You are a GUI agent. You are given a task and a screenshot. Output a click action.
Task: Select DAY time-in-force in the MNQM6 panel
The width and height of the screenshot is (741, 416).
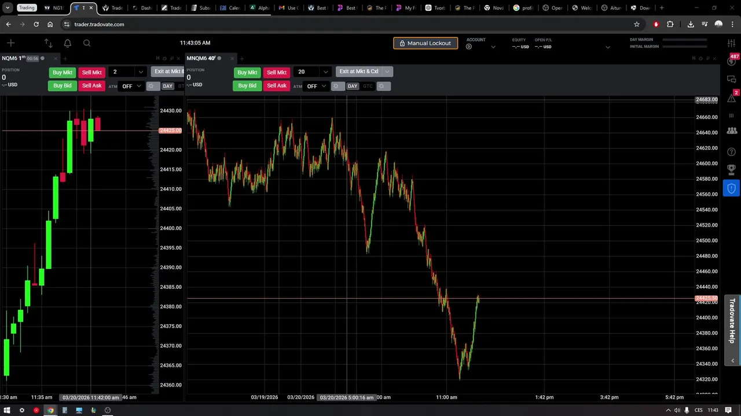353,86
